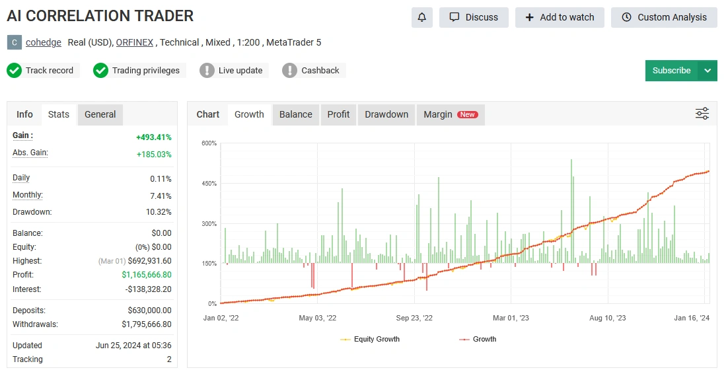
Task: Click the Live update warning icon
Action: click(207, 71)
